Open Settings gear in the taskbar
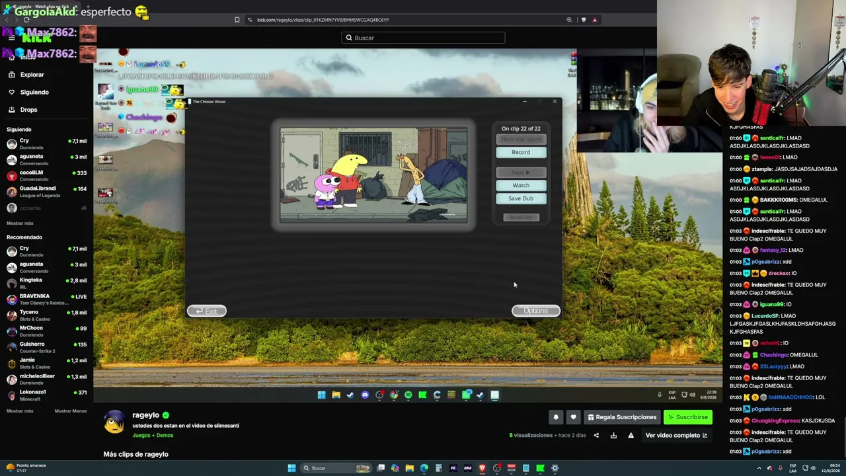 click(x=555, y=468)
